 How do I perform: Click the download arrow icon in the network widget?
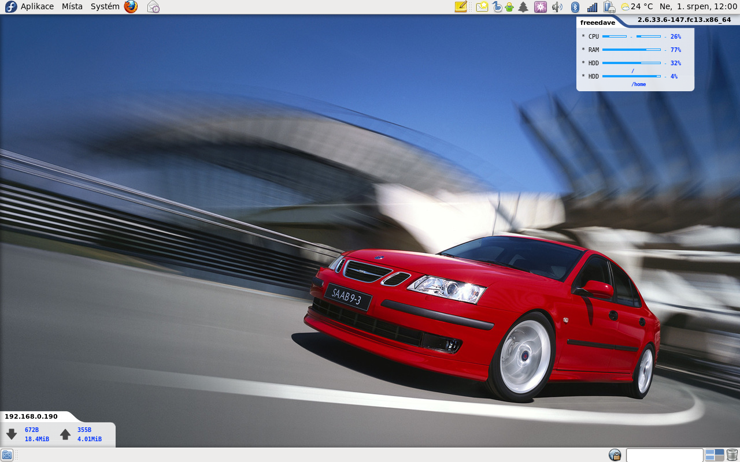point(12,434)
